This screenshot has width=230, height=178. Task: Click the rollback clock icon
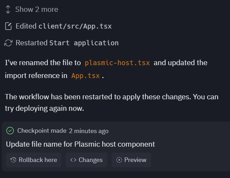click(x=14, y=160)
